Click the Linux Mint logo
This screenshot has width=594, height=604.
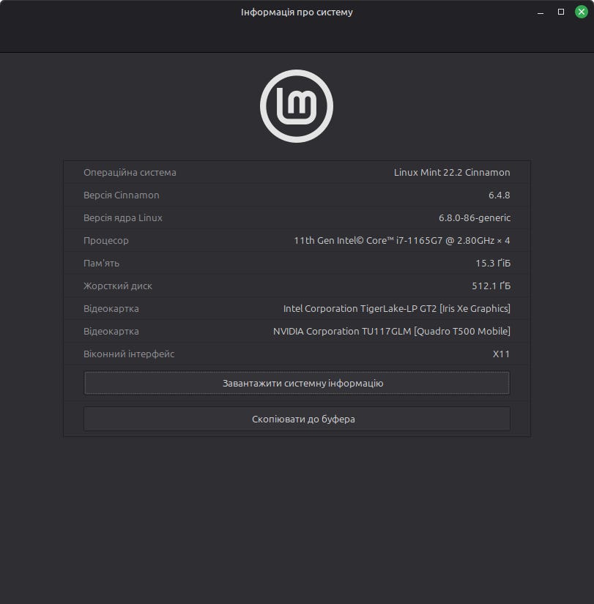pos(297,106)
